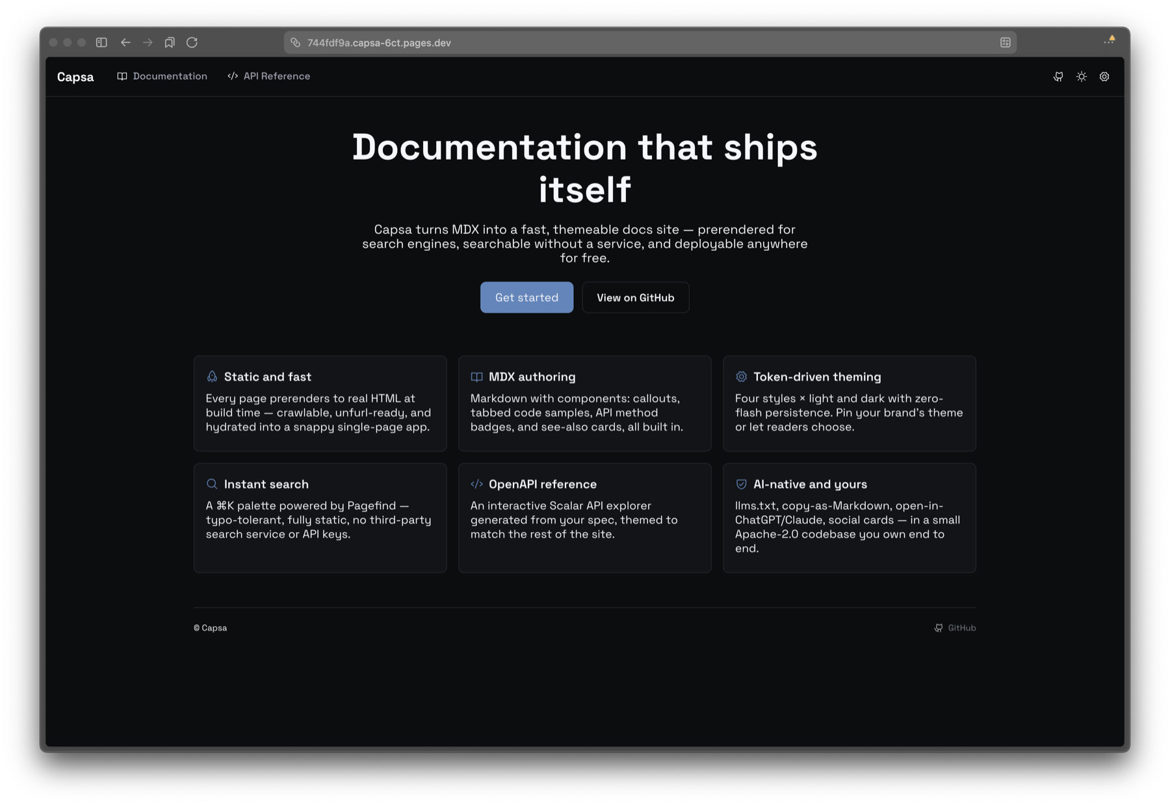Click the © Capsa footer text
This screenshot has width=1170, height=805.
coord(210,628)
